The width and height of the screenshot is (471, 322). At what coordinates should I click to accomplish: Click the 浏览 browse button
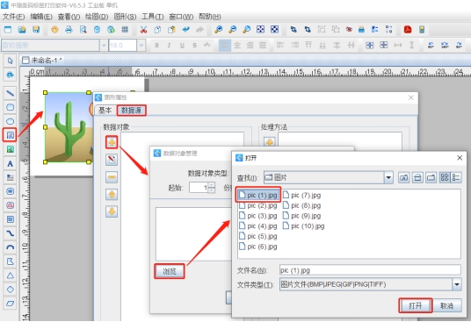pyautogui.click(x=170, y=271)
